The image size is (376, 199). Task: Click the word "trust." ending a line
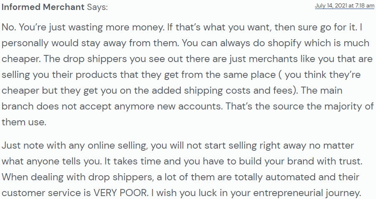(351, 162)
